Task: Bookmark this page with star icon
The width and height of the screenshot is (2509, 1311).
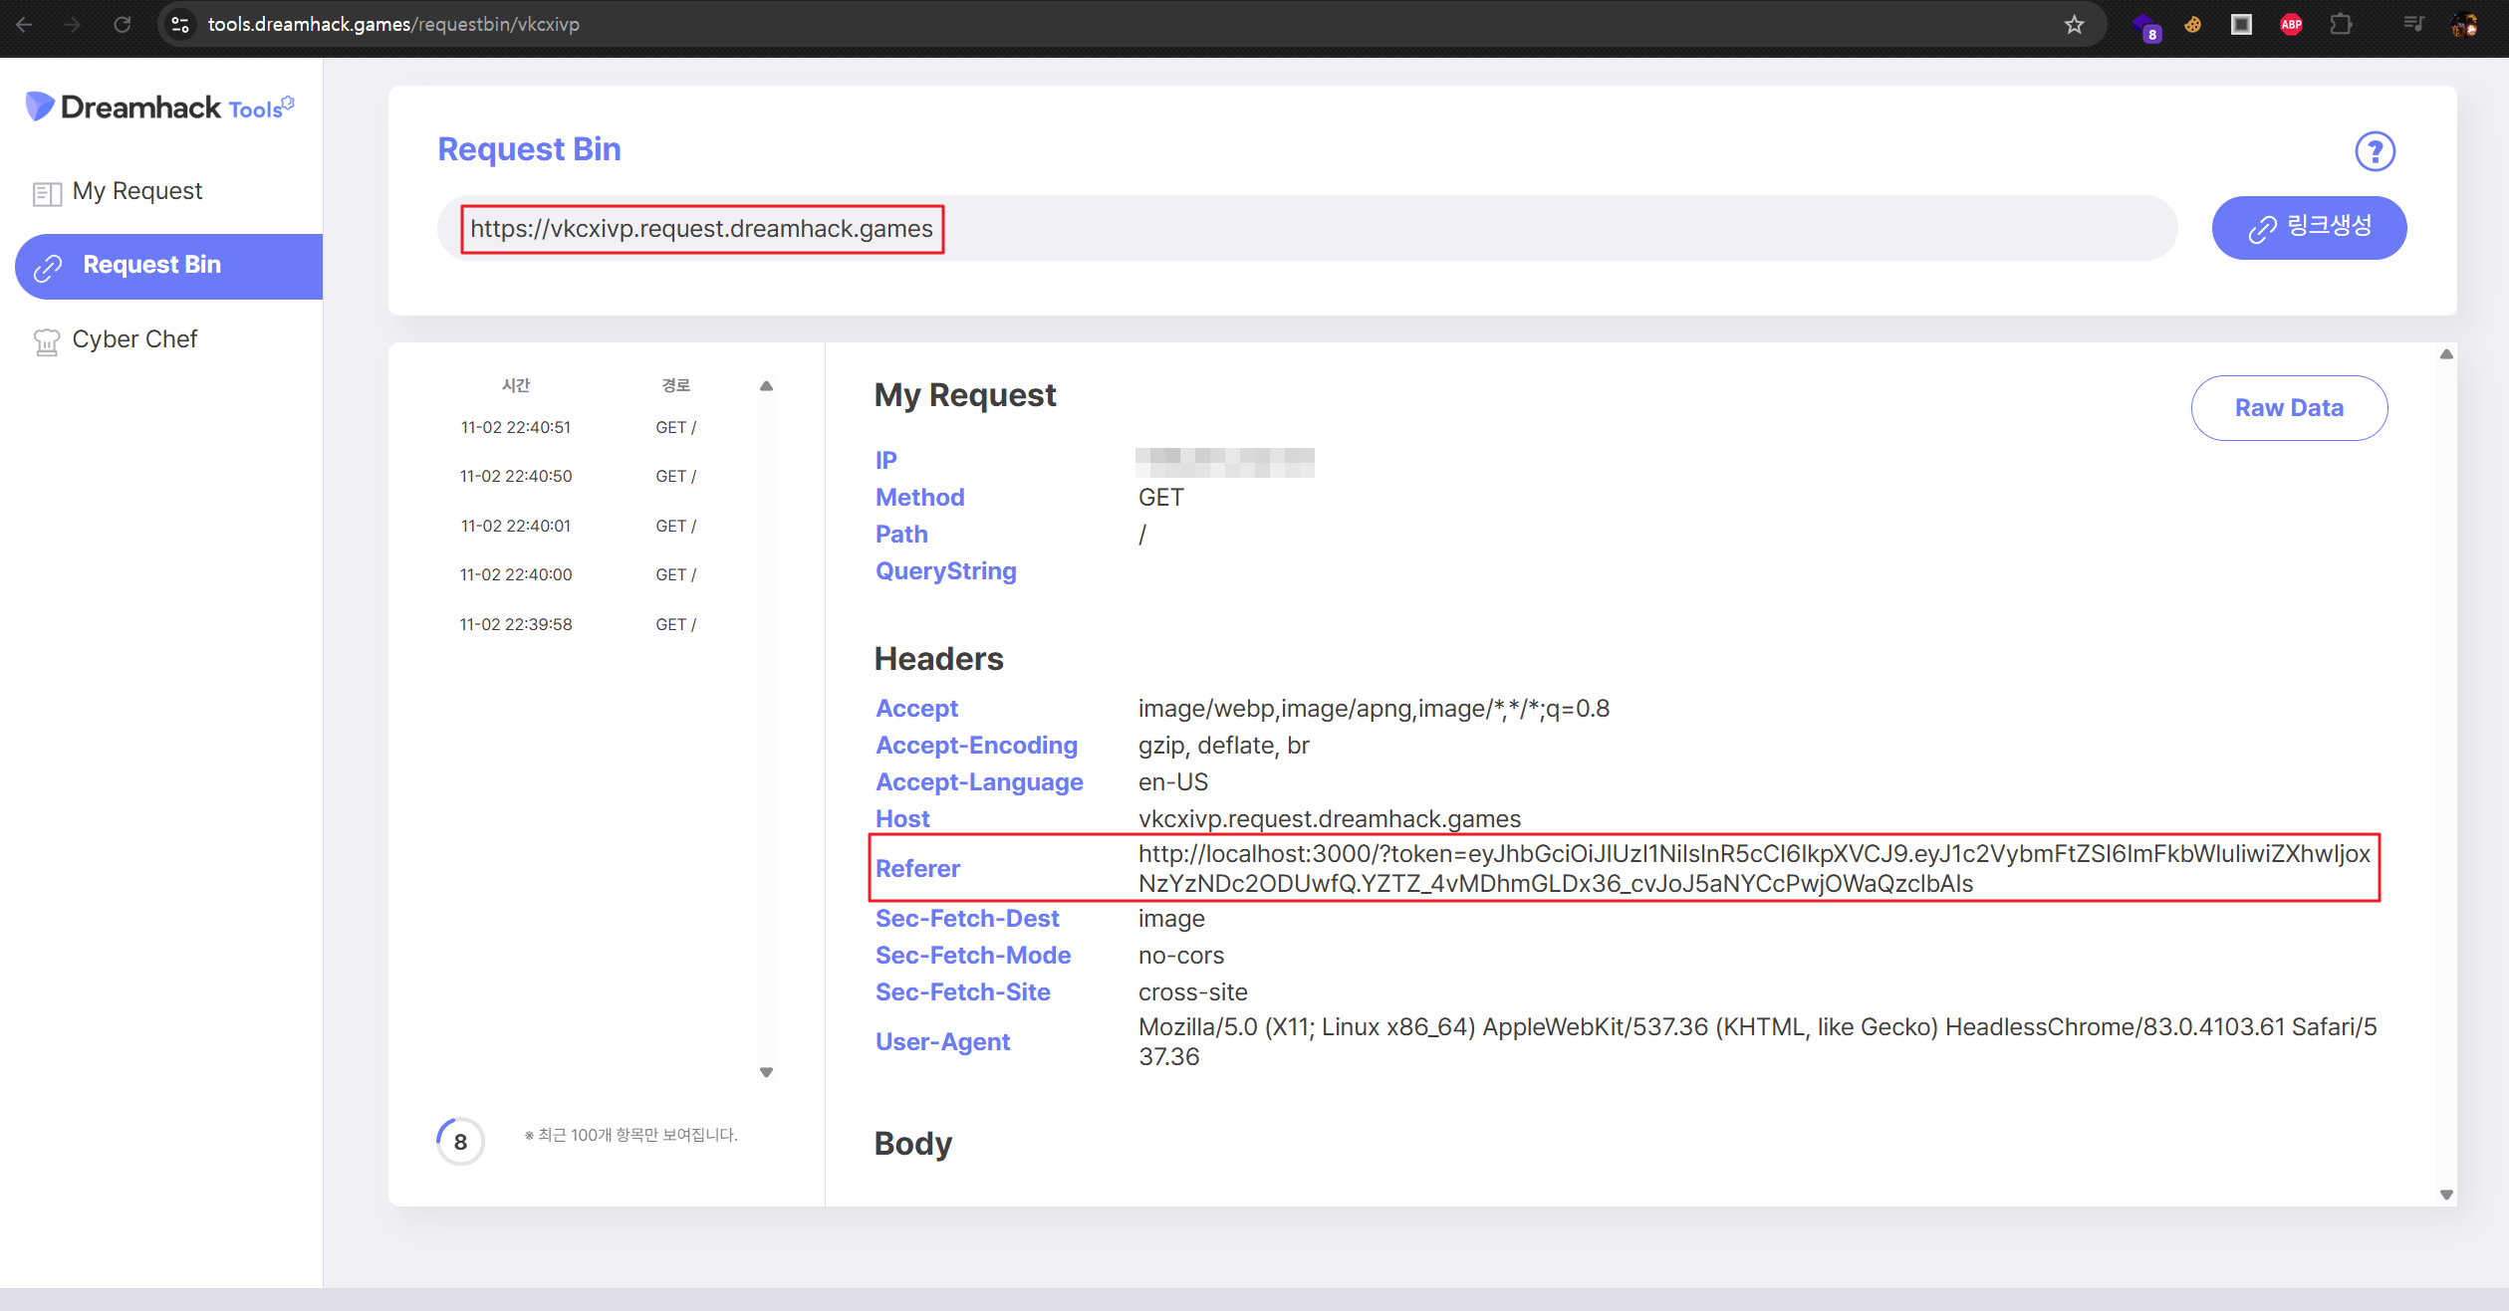Action: pyautogui.click(x=2074, y=25)
